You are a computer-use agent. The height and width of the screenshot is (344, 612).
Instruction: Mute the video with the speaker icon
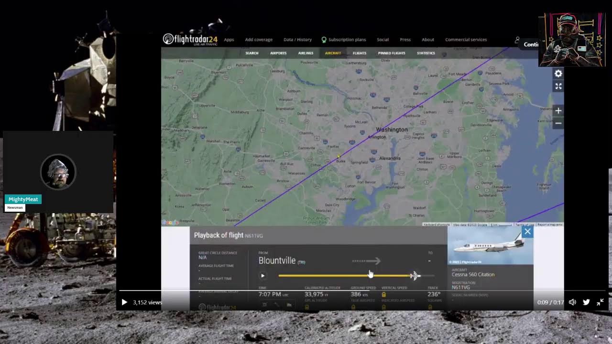pyautogui.click(x=572, y=302)
